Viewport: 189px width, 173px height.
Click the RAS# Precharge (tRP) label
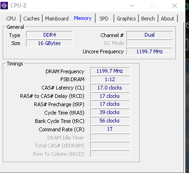pos(59,104)
